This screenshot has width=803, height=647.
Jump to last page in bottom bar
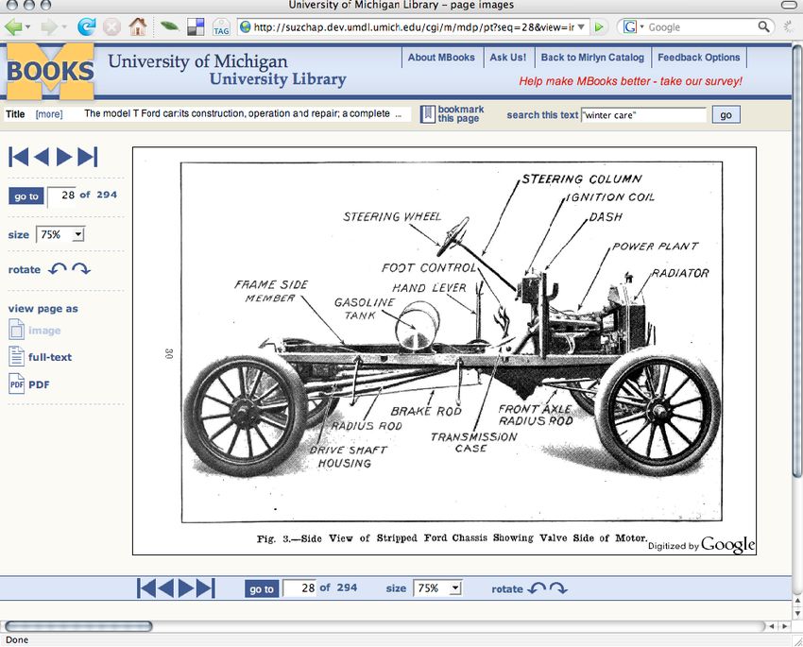(205, 588)
